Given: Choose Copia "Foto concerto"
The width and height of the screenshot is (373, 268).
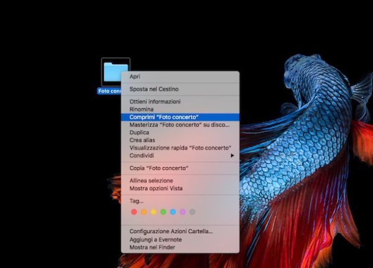Looking at the screenshot, I should tap(159, 168).
